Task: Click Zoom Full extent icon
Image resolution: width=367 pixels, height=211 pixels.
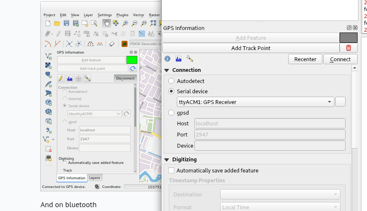Action: pyautogui.click(x=153, y=23)
